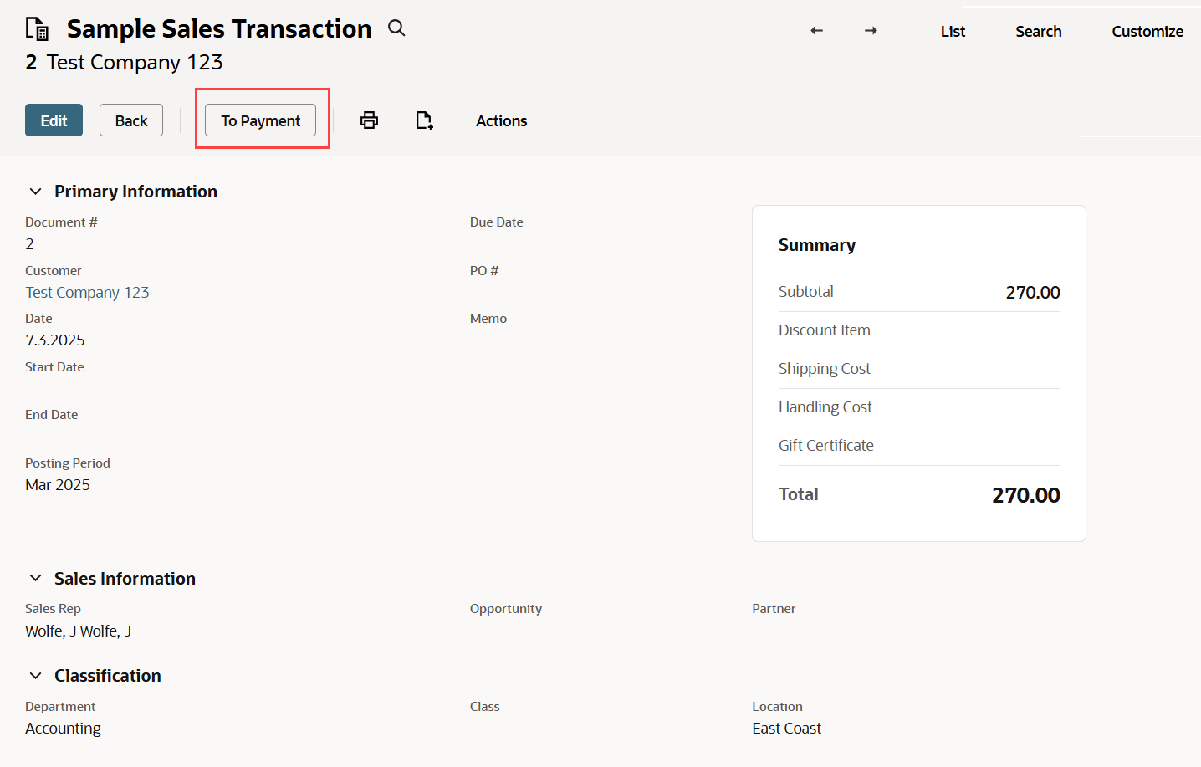Collapse the Primary Information section
This screenshot has width=1201, height=767.
pyautogui.click(x=36, y=192)
